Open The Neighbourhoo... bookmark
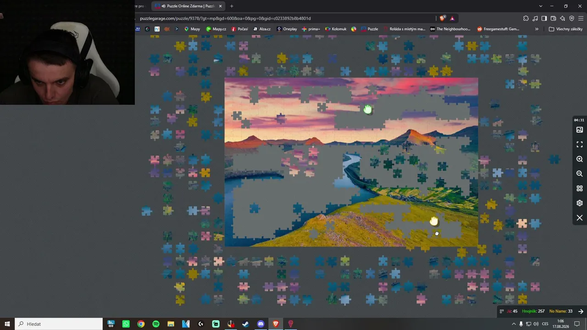Viewport: 587px width, 330px height. pos(450,29)
